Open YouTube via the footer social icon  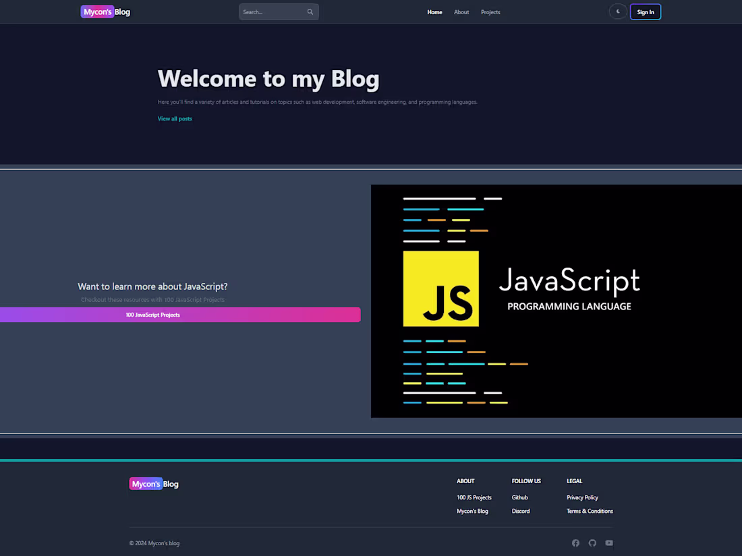pos(608,543)
